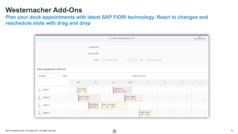Open the 8 hours time range dropdown
Image resolution: width=238 pixels, height=134 pixels.
(x=48, y=76)
